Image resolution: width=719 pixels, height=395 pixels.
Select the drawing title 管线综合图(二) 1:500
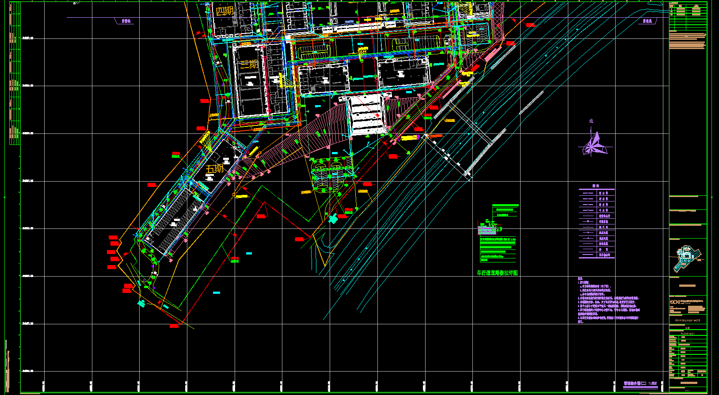(640, 384)
